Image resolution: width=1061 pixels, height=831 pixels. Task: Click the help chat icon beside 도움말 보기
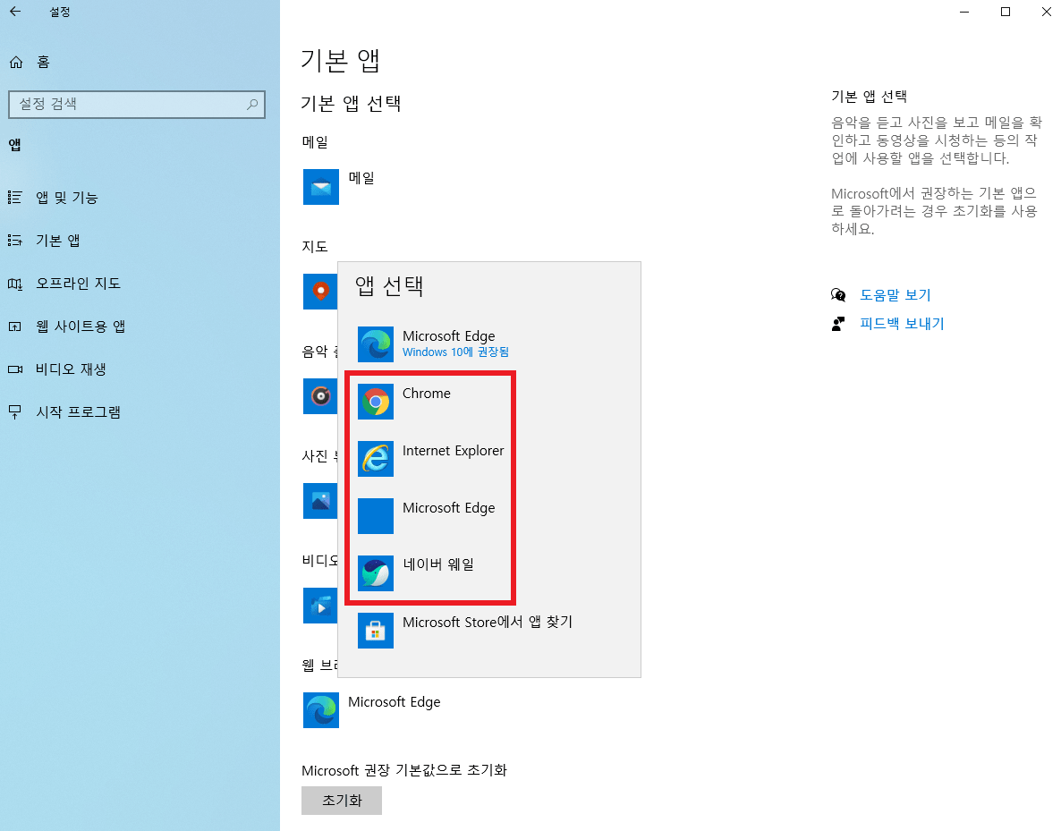click(838, 295)
